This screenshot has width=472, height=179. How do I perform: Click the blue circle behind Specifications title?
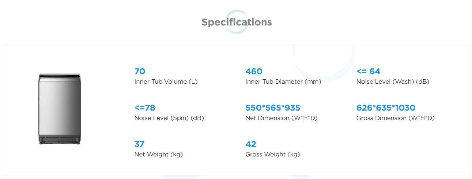click(237, 22)
